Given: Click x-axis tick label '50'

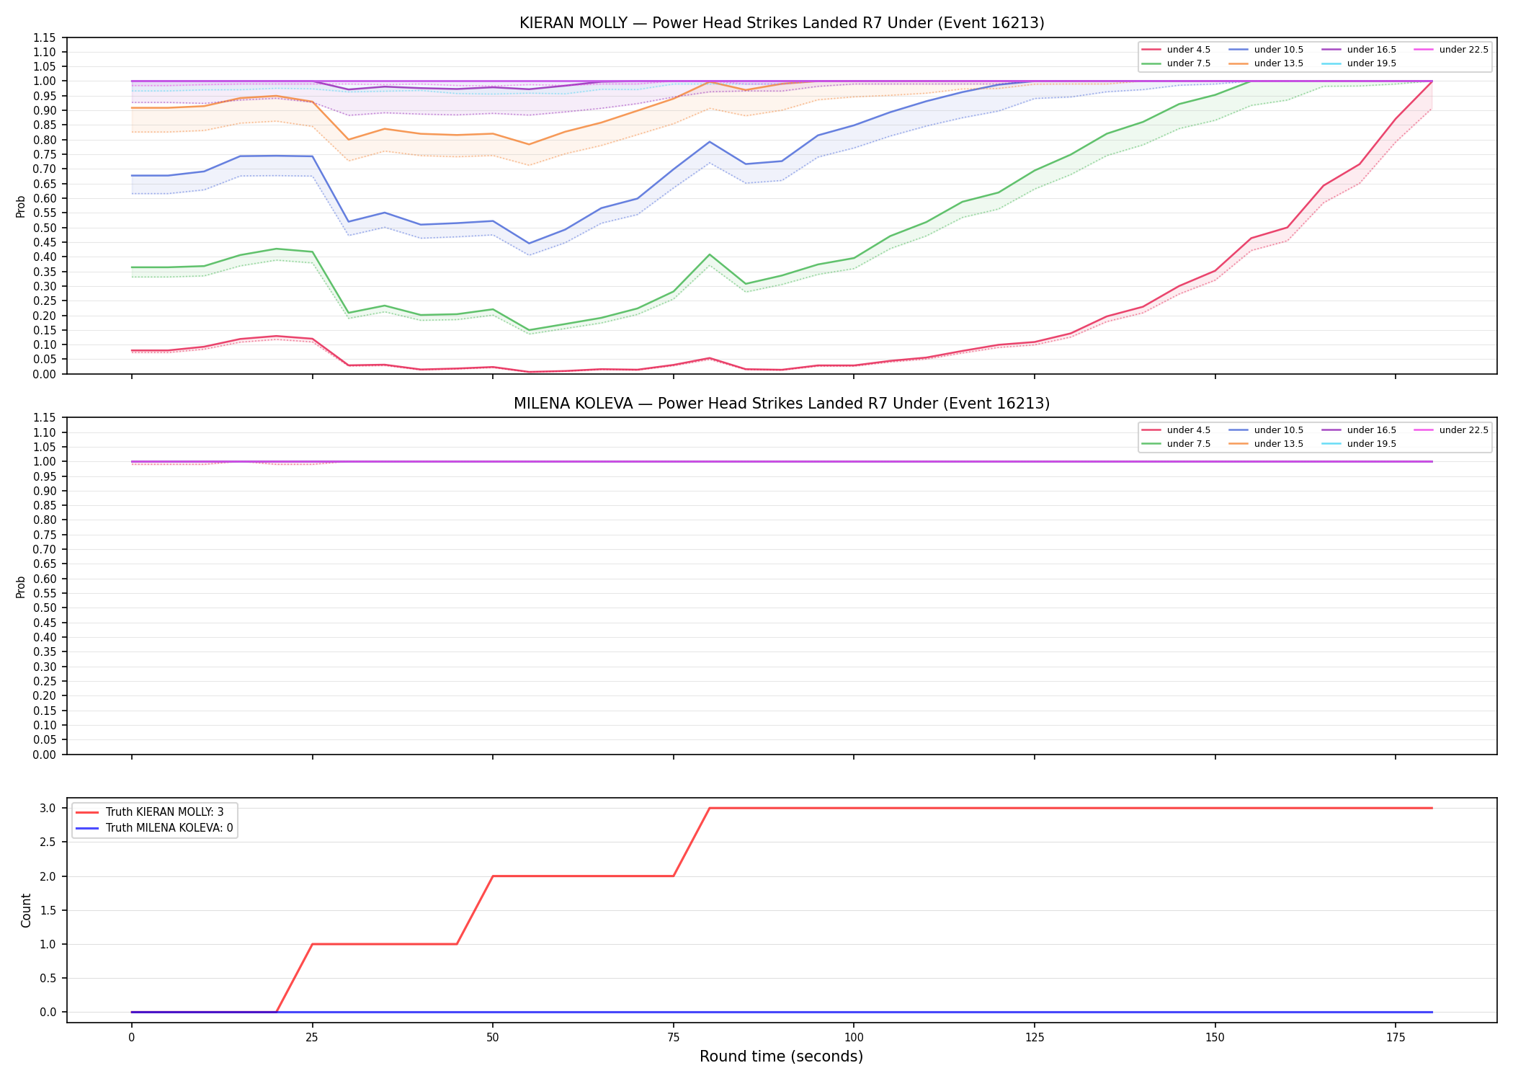Looking at the screenshot, I should 493,1038.
